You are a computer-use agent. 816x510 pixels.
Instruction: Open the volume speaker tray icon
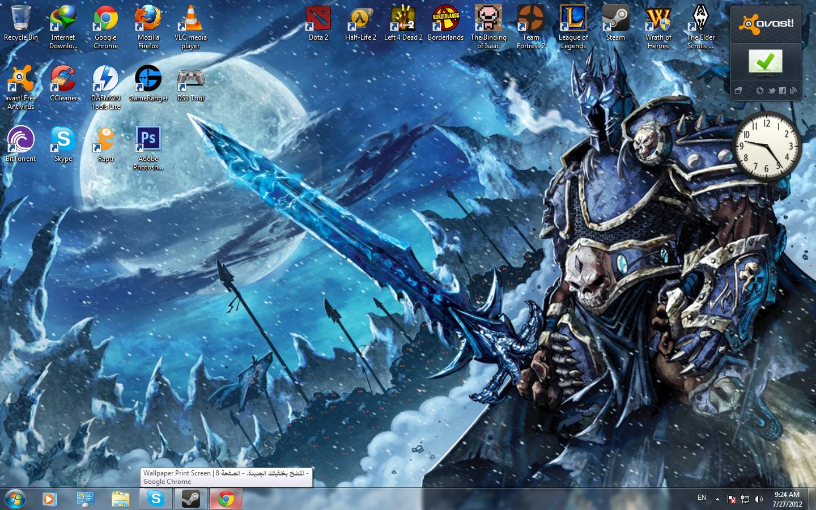coord(759,499)
